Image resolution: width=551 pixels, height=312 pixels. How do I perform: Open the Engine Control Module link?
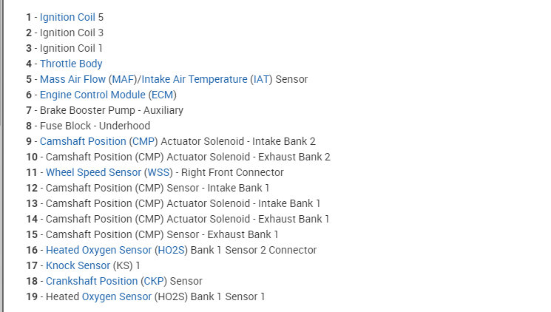pyautogui.click(x=92, y=95)
